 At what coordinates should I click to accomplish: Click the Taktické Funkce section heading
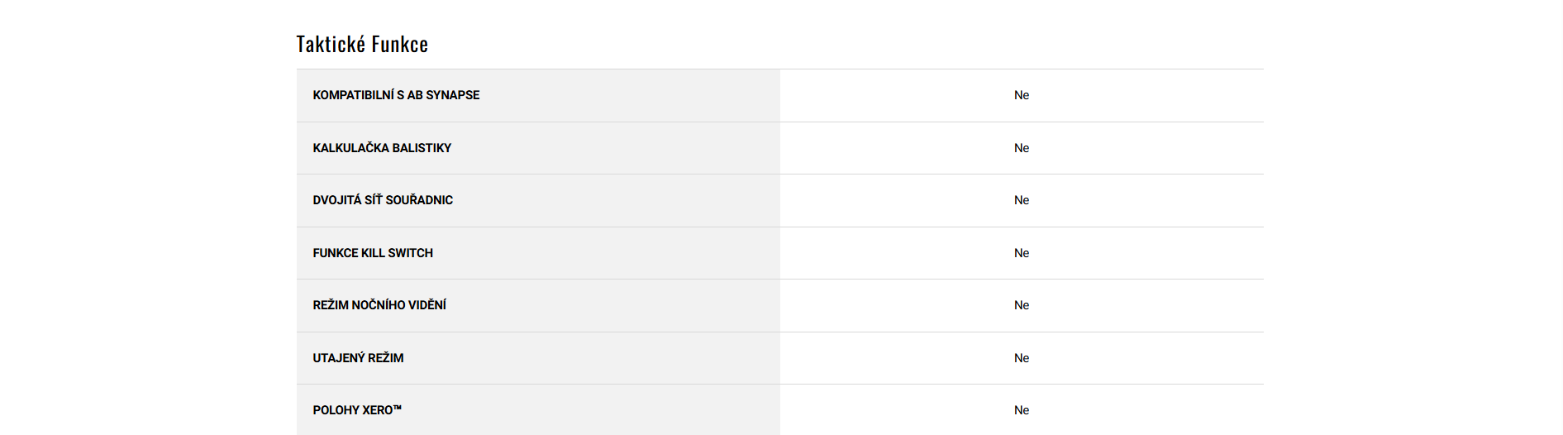[362, 44]
